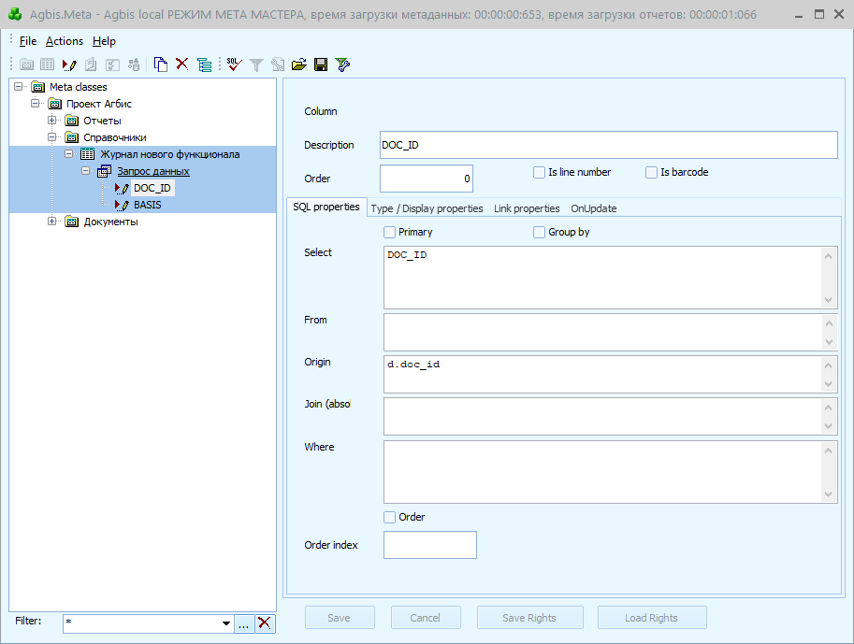Click the filter with wrench toolbar icon
The image size is (854, 644).
pos(342,64)
